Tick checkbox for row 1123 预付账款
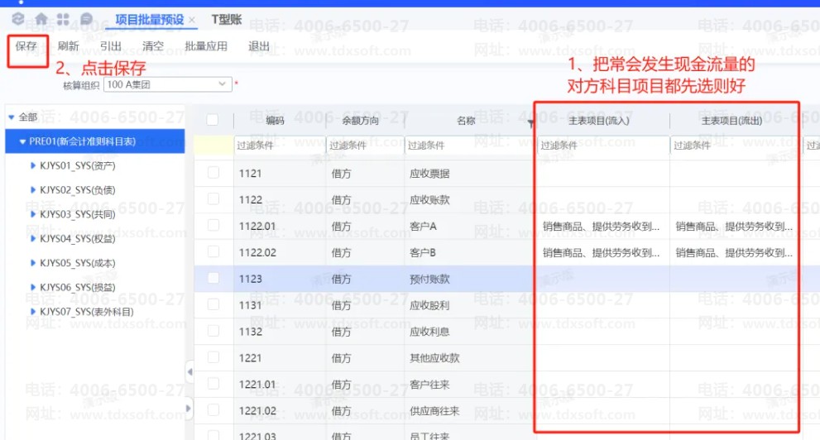 (213, 278)
